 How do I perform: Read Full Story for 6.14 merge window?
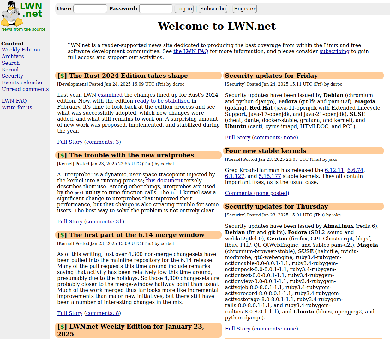coord(70,313)
